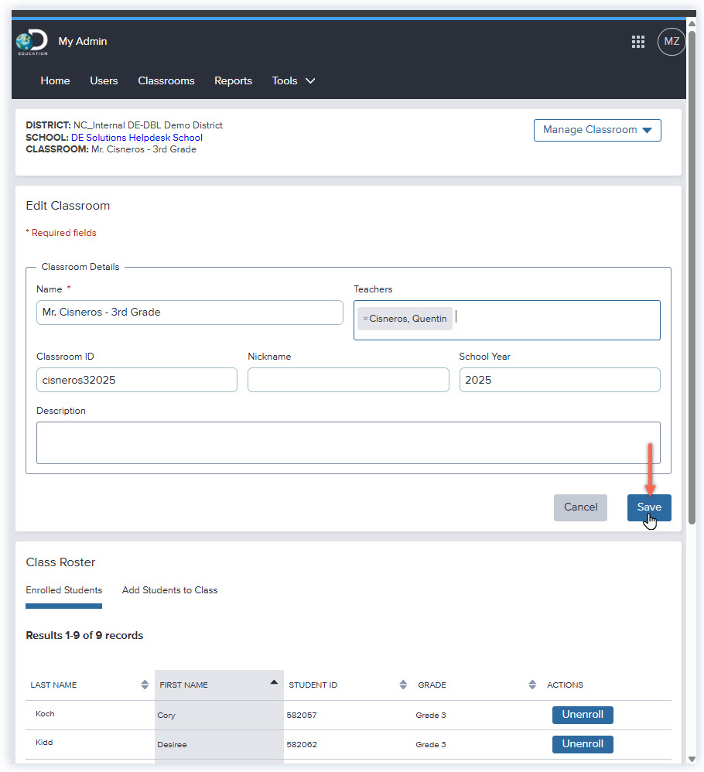Click inside the Description text area

348,442
